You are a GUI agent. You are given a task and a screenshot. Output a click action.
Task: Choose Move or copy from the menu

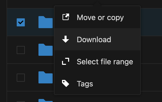pyautogui.click(x=97, y=17)
